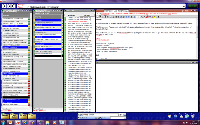The width and height of the screenshot is (200, 125).
Task: Open the Claire Carter gold folder
Action: click(x=14, y=116)
